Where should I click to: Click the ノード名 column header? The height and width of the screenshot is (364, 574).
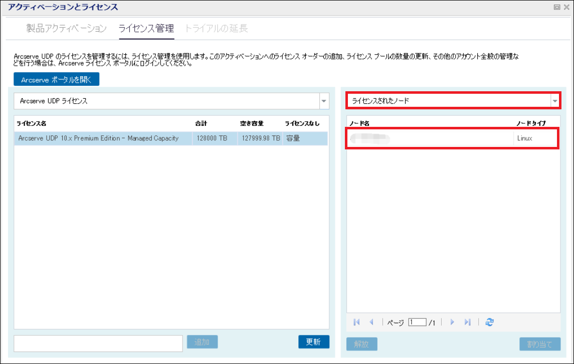[359, 123]
